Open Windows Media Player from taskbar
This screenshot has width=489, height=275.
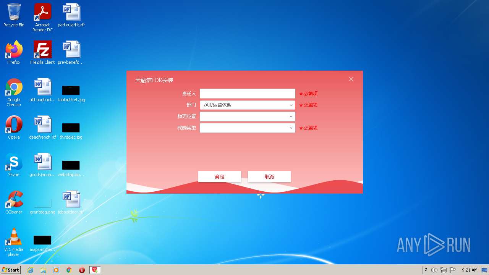pyautogui.click(x=56, y=270)
